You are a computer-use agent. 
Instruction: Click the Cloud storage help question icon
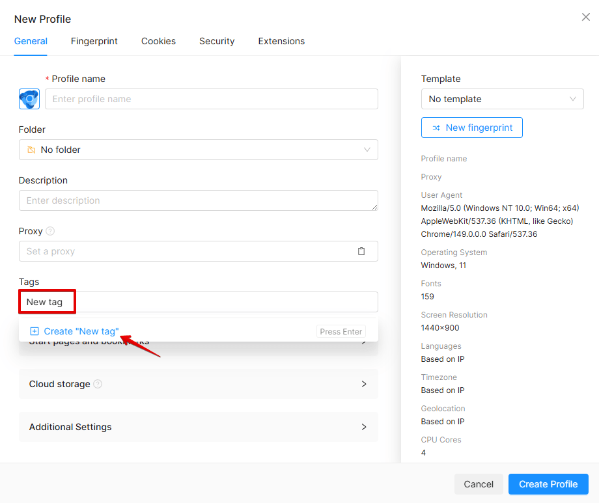(x=98, y=384)
